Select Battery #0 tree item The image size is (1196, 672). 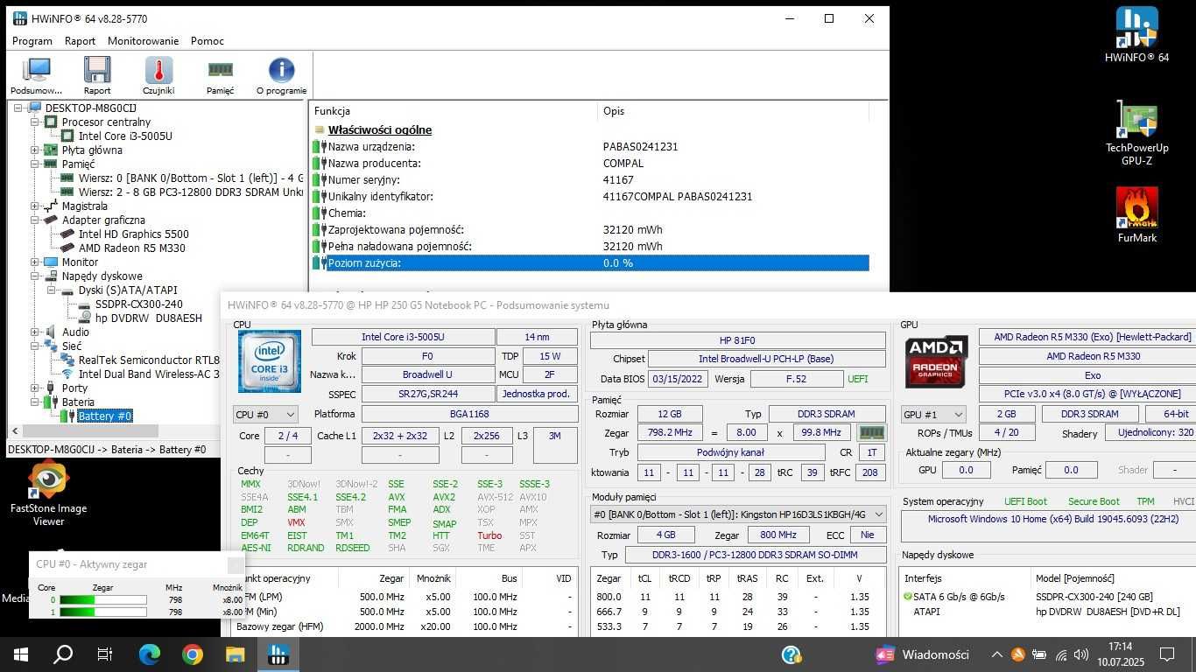click(x=105, y=416)
